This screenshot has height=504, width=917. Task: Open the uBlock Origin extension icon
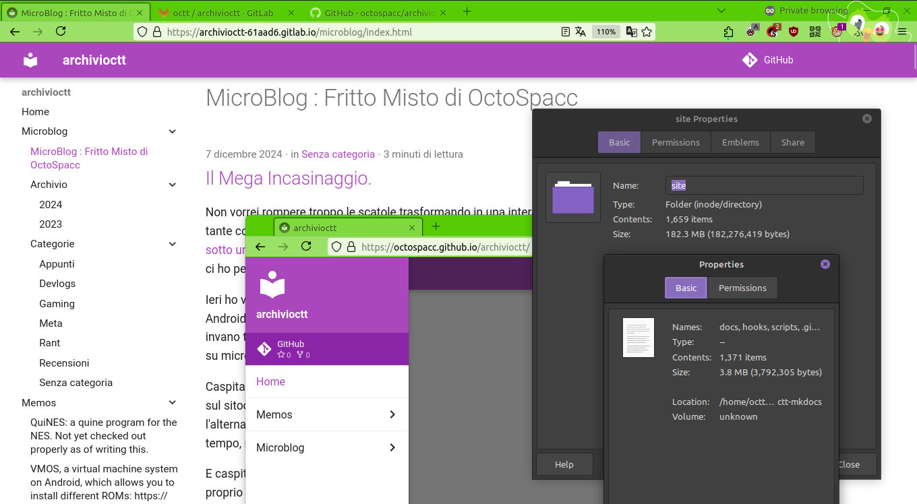click(794, 31)
